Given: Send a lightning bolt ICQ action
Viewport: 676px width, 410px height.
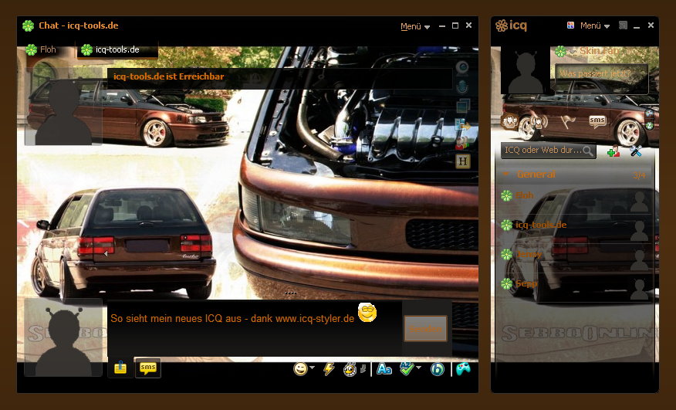Looking at the screenshot, I should pos(329,368).
